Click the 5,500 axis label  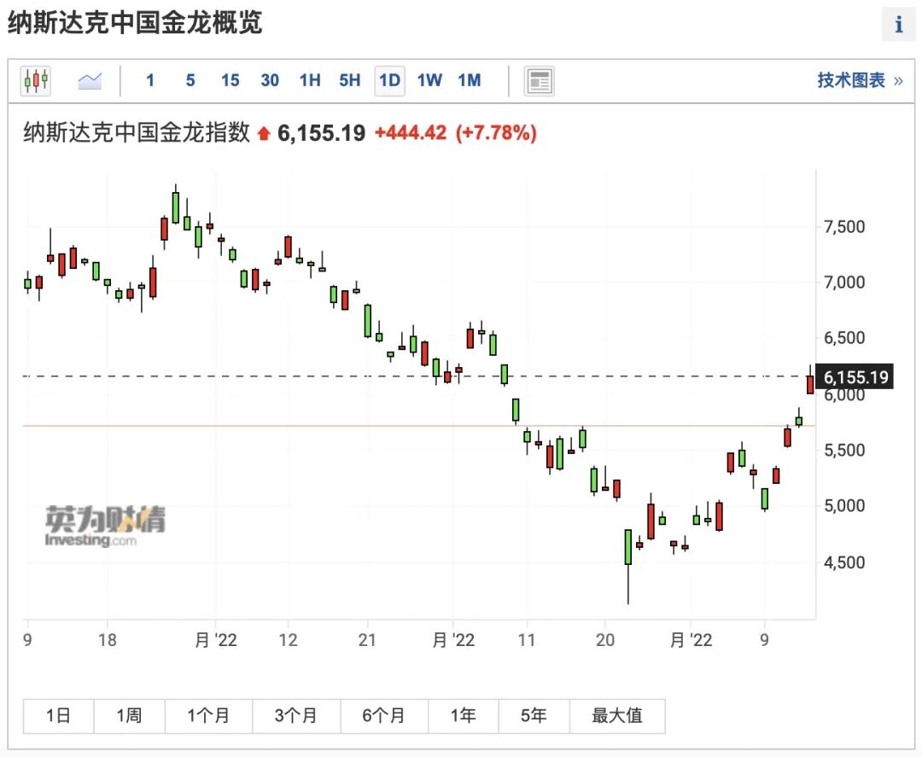844,451
